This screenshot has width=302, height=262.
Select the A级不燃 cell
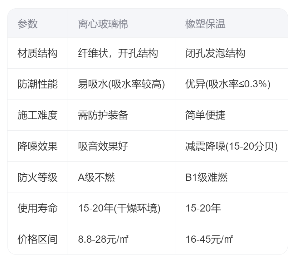tap(97, 177)
